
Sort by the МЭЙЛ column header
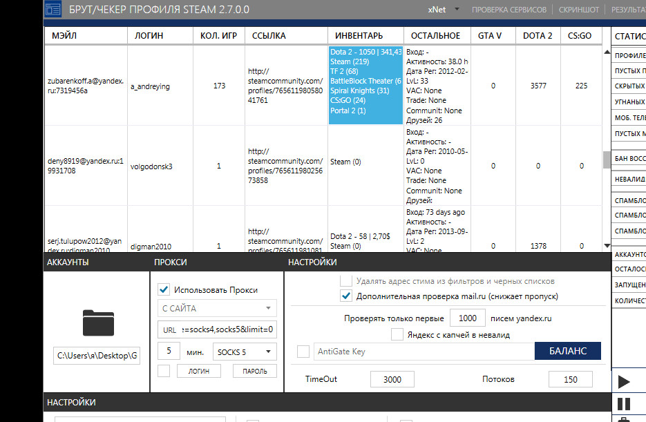[86, 36]
